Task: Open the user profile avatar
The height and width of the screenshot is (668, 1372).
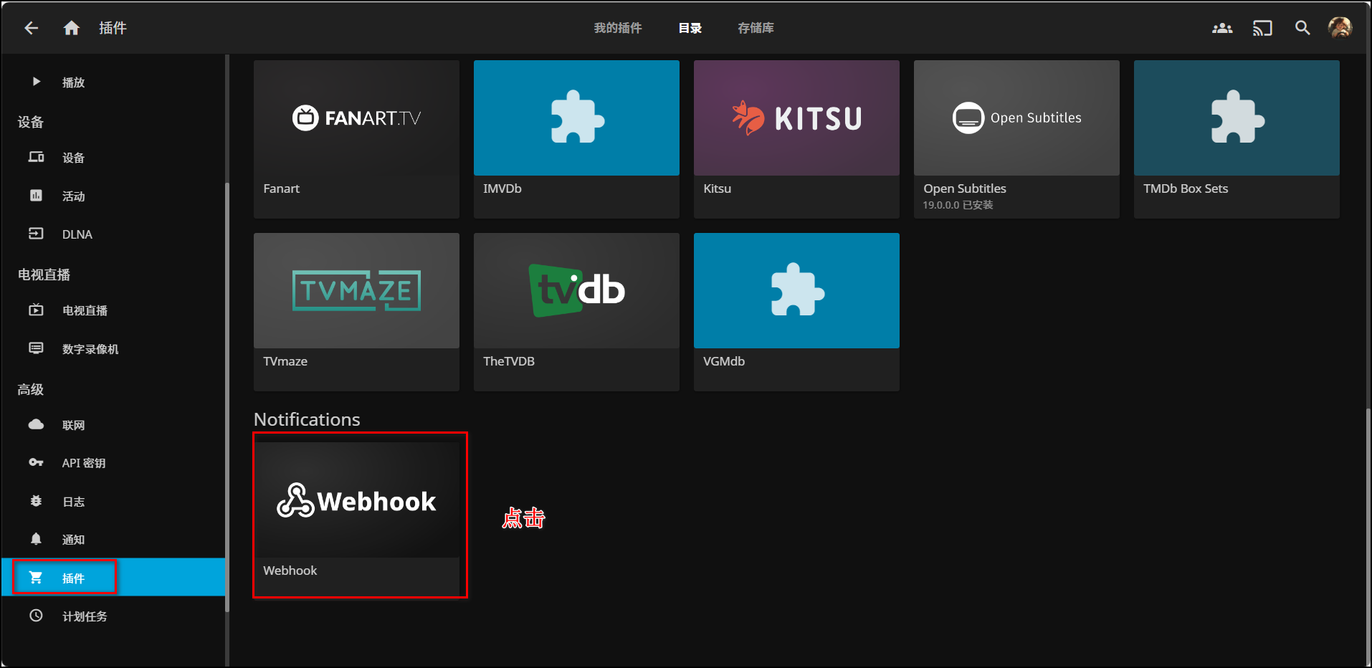Action: pyautogui.click(x=1339, y=28)
